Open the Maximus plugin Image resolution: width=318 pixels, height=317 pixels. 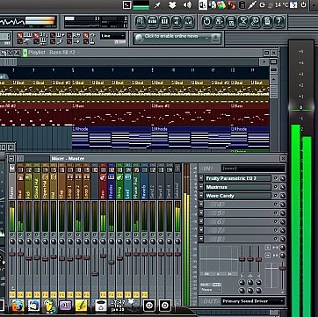238,187
